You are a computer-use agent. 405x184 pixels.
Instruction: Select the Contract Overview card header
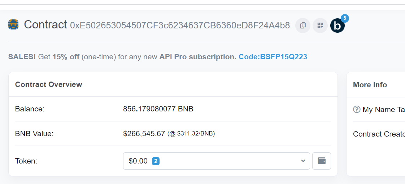pyautogui.click(x=173, y=84)
